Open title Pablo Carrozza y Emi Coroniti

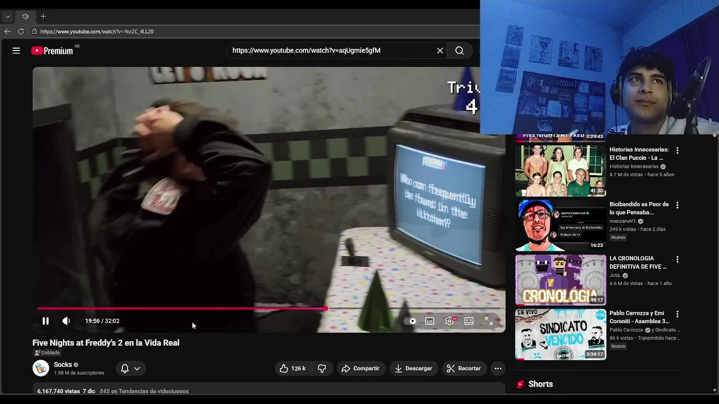pyautogui.click(x=639, y=317)
